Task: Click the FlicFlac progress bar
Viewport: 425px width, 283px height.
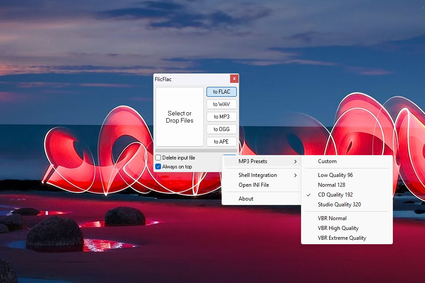Action: click(x=196, y=151)
